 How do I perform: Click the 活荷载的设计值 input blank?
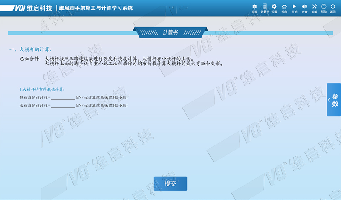pos(63,105)
